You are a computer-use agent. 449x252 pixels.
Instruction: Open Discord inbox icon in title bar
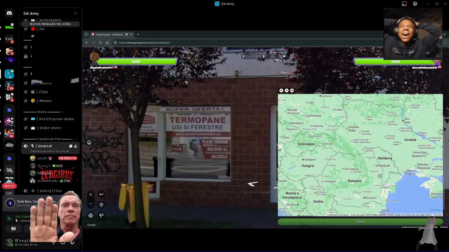[404, 4]
